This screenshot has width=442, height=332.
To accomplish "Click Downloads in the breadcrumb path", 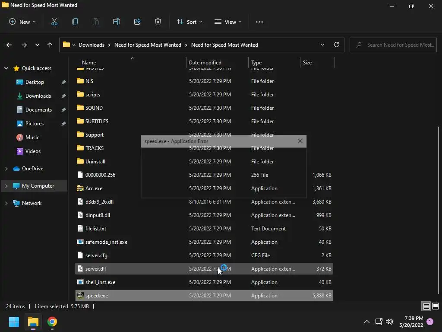I will 92,45.
